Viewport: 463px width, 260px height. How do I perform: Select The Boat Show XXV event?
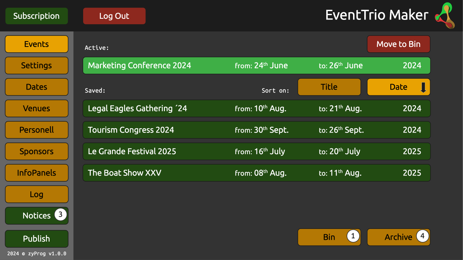click(256, 173)
